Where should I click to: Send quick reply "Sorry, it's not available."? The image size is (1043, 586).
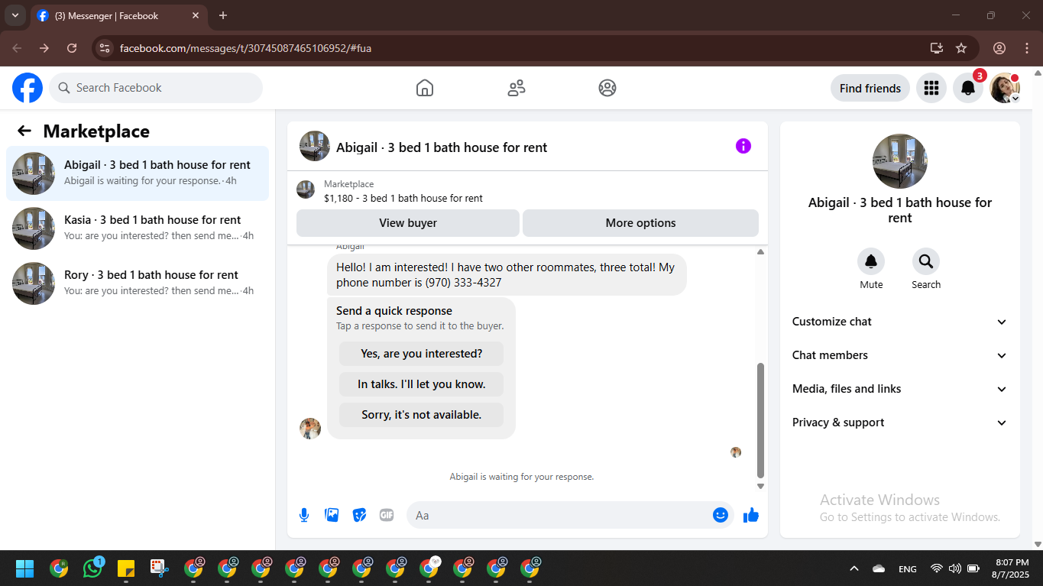pyautogui.click(x=421, y=415)
